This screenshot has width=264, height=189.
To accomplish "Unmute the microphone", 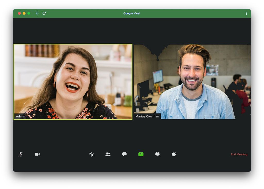I will [x=20, y=154].
